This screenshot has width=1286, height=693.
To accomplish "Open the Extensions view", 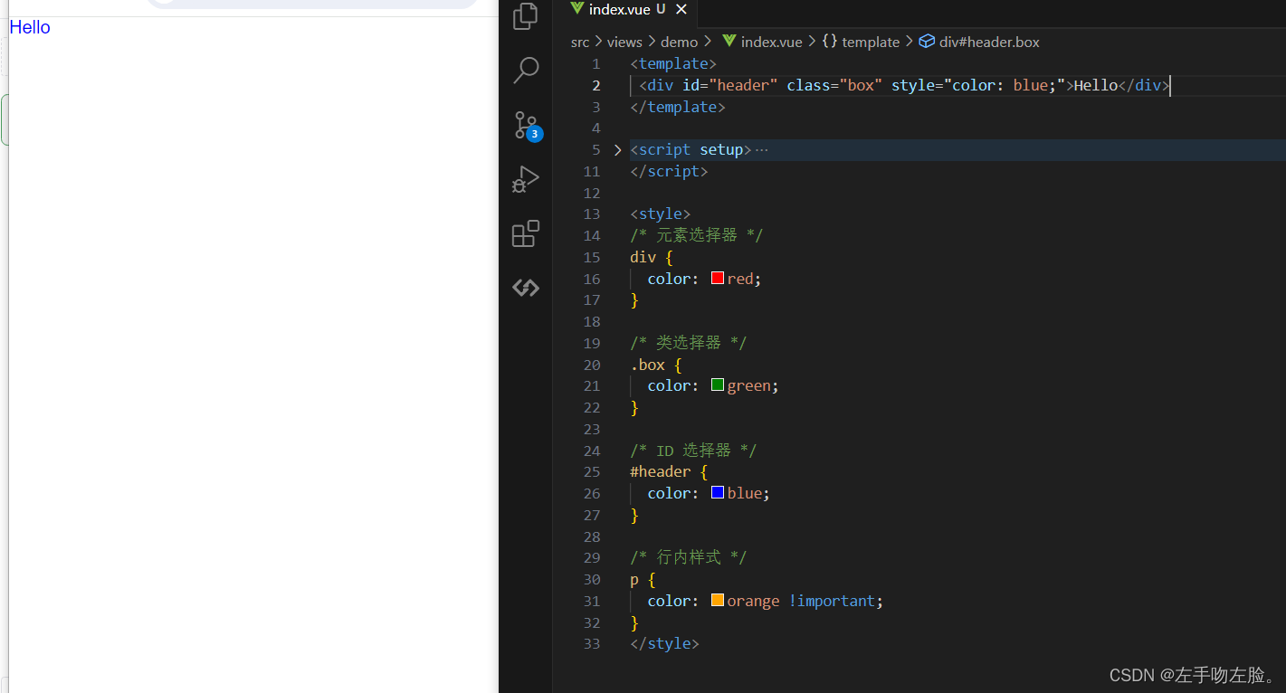I will click(x=526, y=233).
